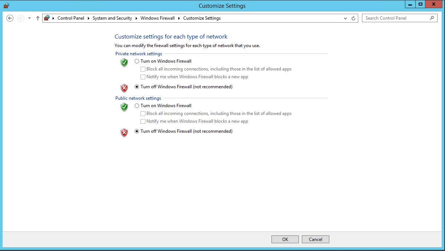Click heading Customize settings for each type of network

(x=171, y=36)
